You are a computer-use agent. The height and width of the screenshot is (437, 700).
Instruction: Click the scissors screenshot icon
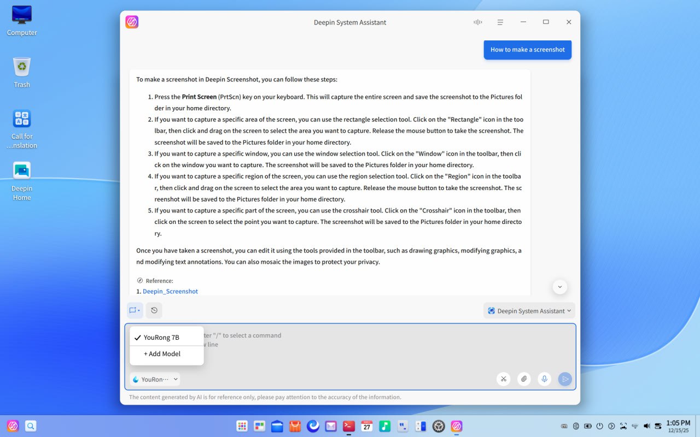(x=504, y=379)
